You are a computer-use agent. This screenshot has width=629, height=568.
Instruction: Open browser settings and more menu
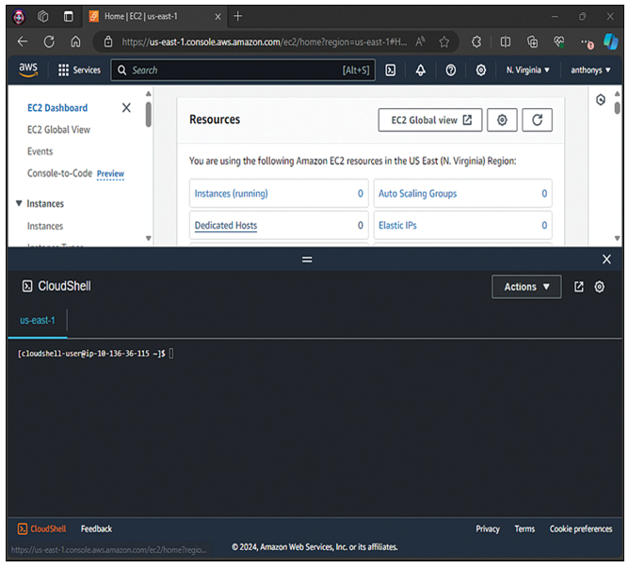(587, 42)
